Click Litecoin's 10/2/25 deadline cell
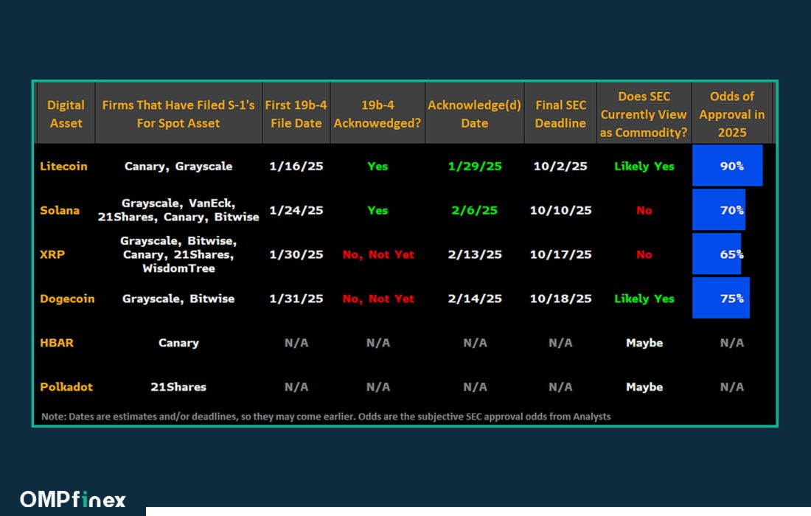811x516 pixels. [x=560, y=166]
